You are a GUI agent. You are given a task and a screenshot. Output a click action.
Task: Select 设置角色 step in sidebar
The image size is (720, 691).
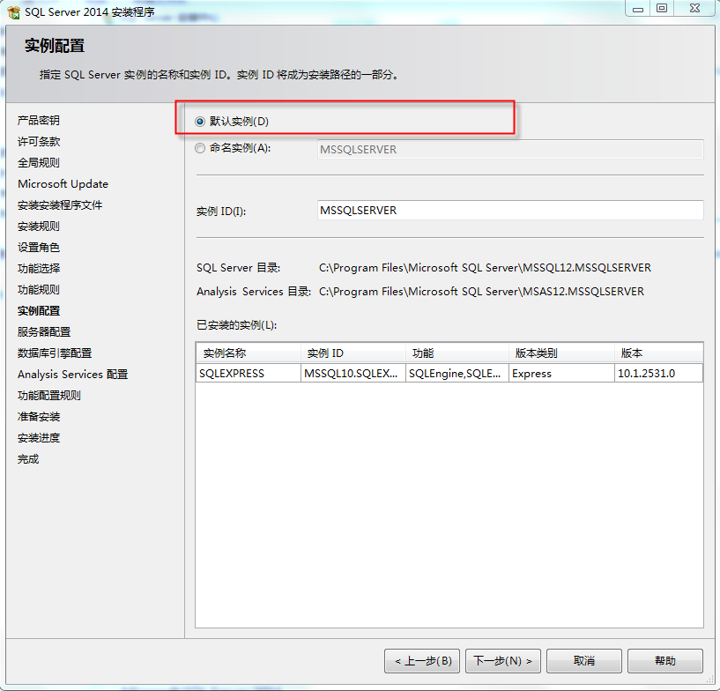pyautogui.click(x=39, y=248)
